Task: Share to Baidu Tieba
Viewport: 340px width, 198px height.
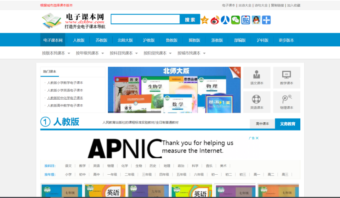Action: (x=246, y=20)
